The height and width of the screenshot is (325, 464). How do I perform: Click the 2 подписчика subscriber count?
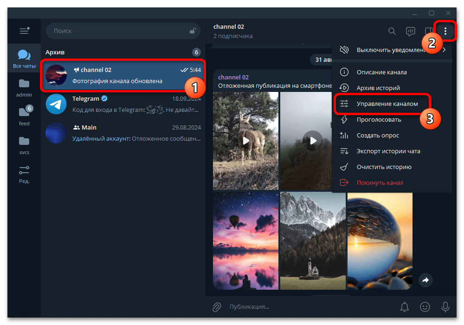[x=233, y=36]
